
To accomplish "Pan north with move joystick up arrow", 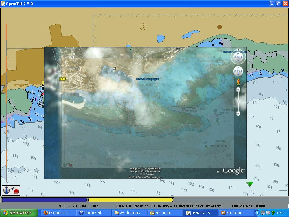I will [238, 68].
